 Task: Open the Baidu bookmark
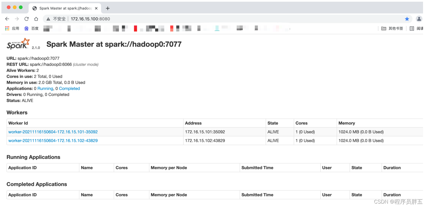[x=31, y=28]
